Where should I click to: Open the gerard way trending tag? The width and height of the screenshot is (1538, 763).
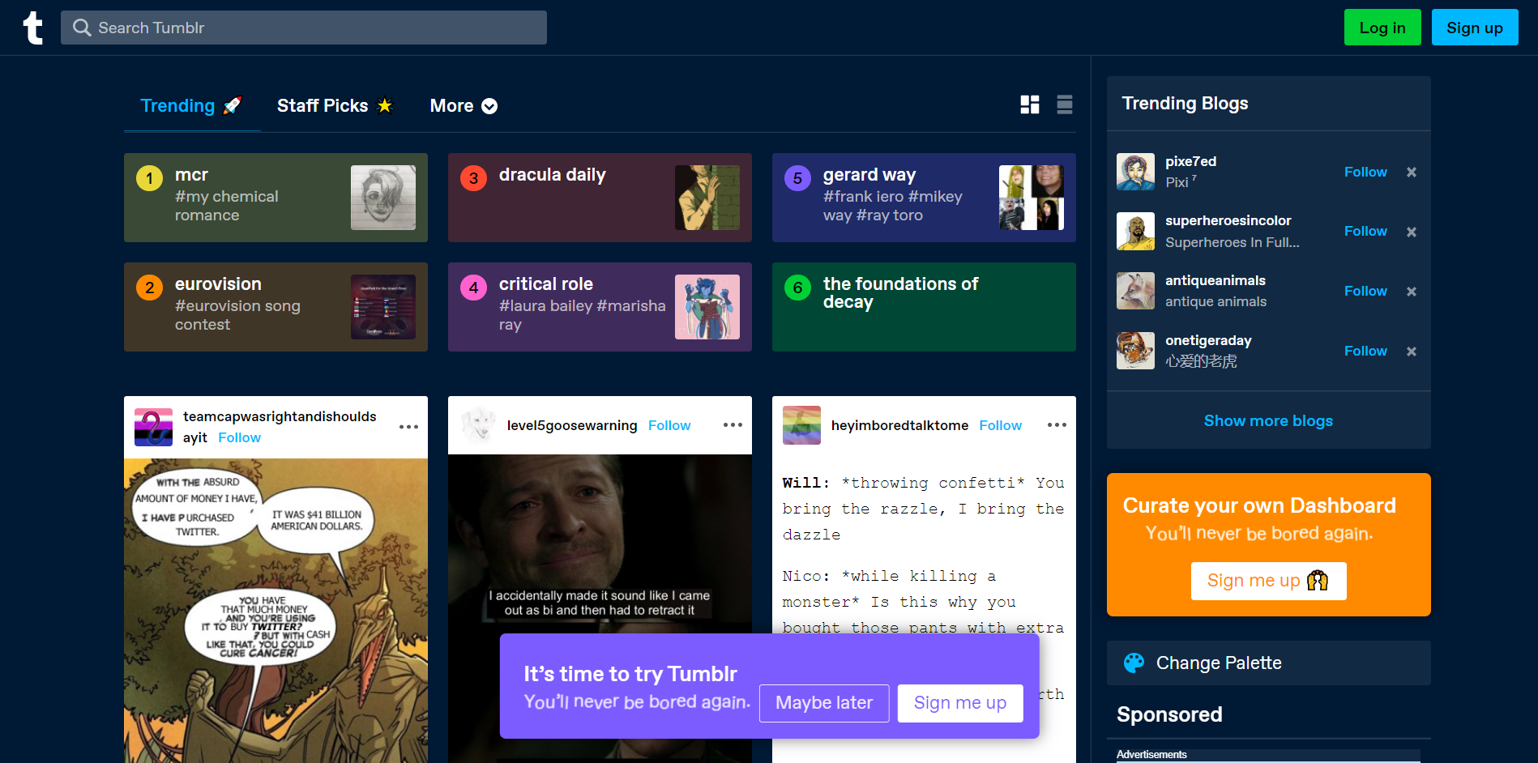pos(924,198)
